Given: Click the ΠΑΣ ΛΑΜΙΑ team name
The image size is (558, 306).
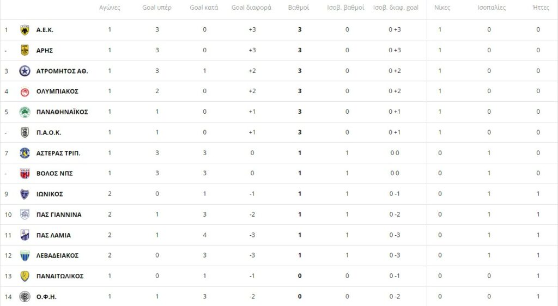Looking at the screenshot, I should 53,235.
